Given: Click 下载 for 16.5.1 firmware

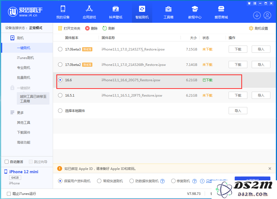Looking at the screenshot, I should coord(238,95).
